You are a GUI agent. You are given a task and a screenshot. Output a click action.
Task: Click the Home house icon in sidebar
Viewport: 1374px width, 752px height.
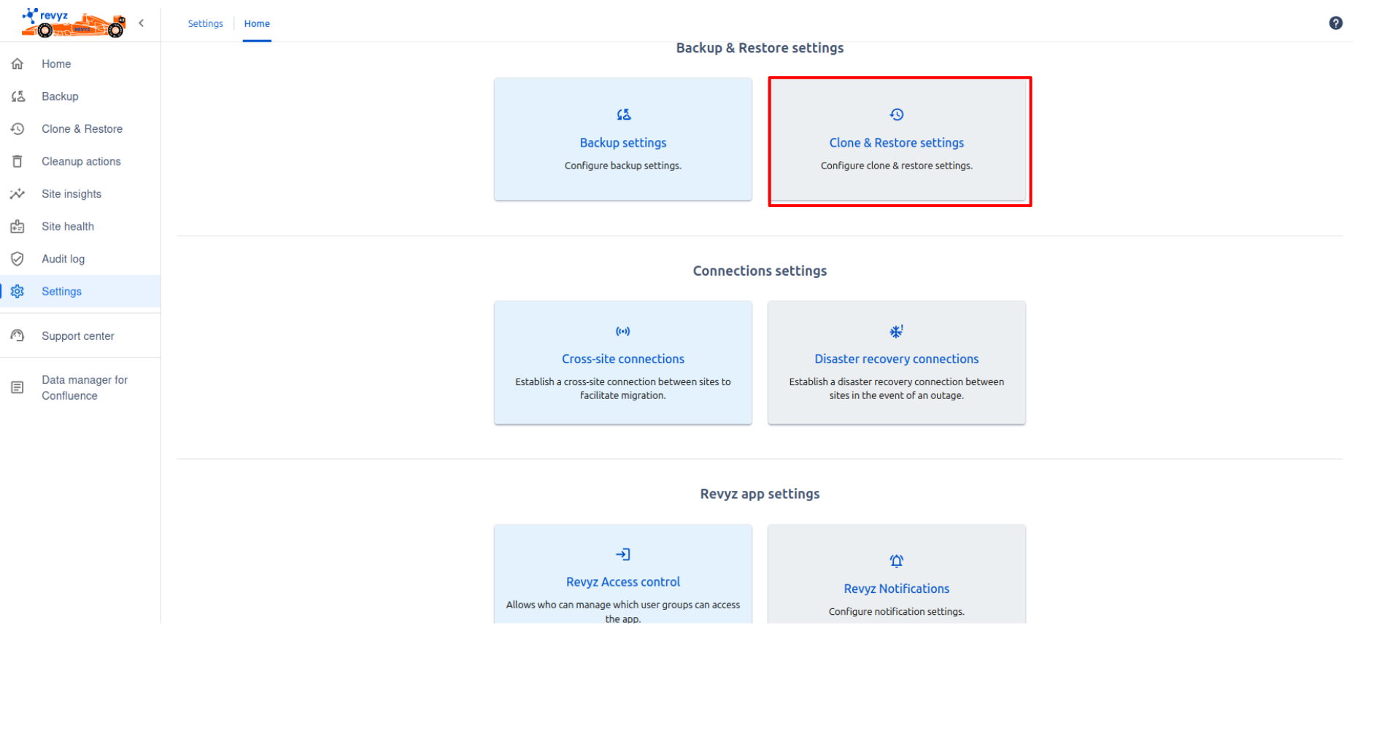[18, 64]
